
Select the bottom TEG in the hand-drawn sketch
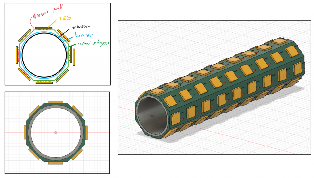click(x=44, y=82)
